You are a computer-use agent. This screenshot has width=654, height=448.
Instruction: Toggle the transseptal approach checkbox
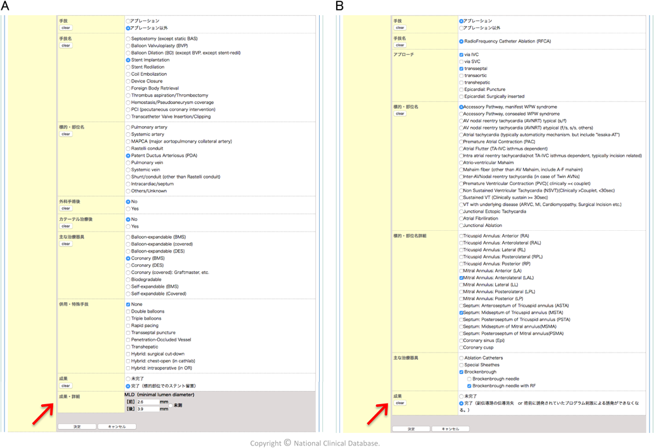tap(461, 69)
